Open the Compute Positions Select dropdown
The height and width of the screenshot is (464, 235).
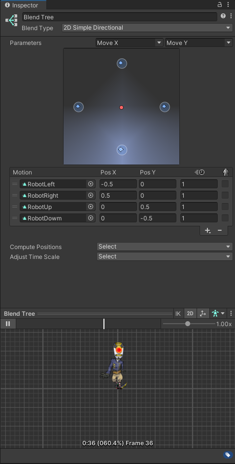pyautogui.click(x=165, y=247)
